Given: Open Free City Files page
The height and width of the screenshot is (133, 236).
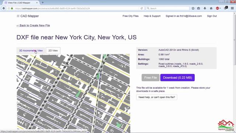Looking at the screenshot, I should [x=131, y=16].
